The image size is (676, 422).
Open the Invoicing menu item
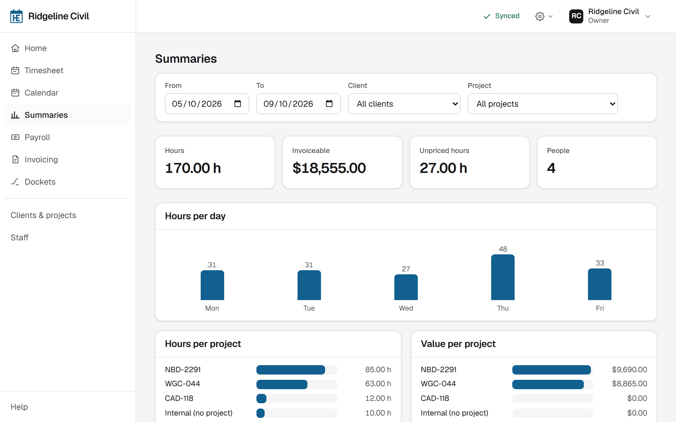click(x=68, y=159)
